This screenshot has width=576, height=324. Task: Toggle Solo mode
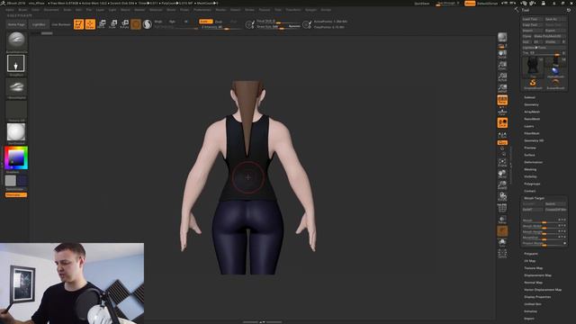pyautogui.click(x=502, y=242)
